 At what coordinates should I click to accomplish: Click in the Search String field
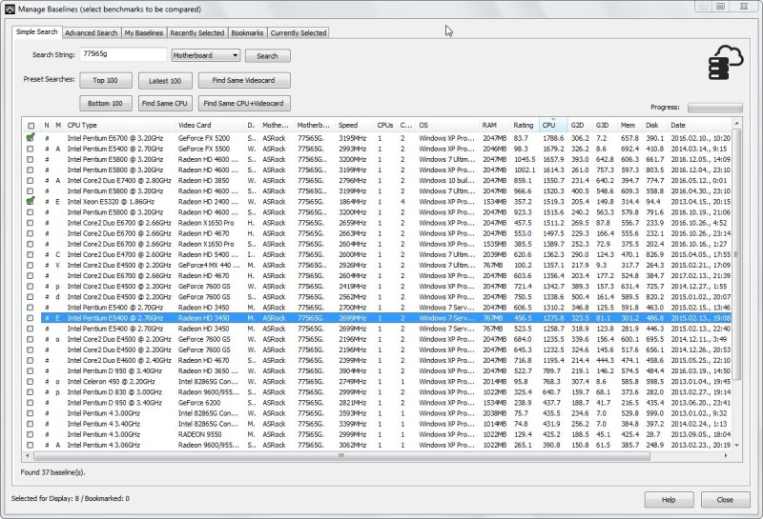123,54
